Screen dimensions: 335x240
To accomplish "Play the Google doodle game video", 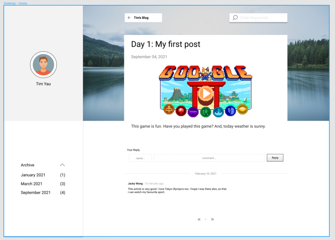I will point(205,93).
